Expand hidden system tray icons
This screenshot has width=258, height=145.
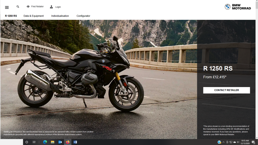pos(224,142)
